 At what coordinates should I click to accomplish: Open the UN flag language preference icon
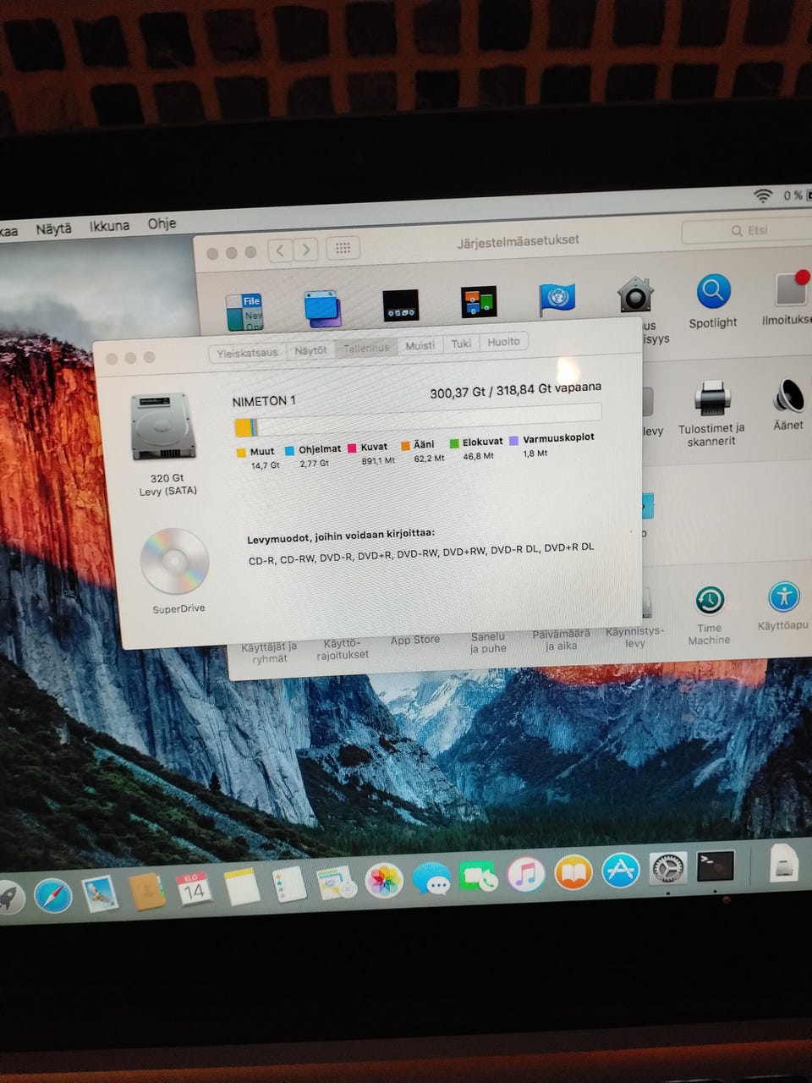557,298
